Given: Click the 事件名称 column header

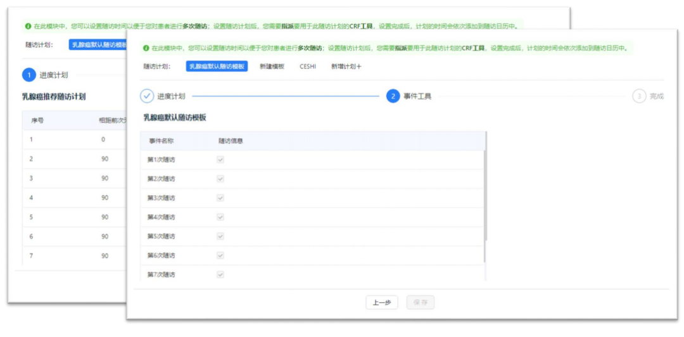Looking at the screenshot, I should (x=161, y=141).
